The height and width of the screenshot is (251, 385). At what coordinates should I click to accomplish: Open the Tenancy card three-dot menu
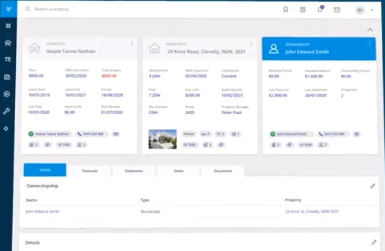coord(132,43)
